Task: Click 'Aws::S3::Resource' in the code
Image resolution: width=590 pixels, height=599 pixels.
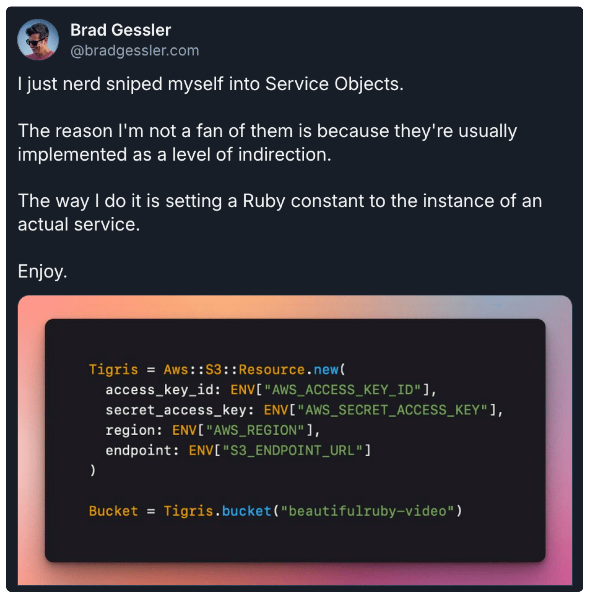Action: click(234, 370)
